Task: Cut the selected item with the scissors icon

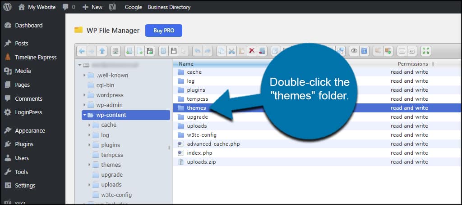Action: [x=231, y=51]
